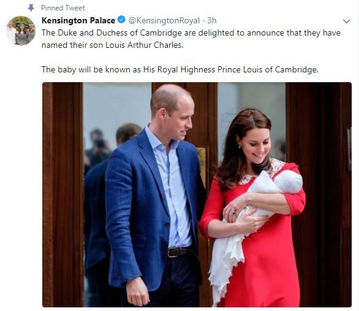Expand the tweet options chevron

pos(346,21)
